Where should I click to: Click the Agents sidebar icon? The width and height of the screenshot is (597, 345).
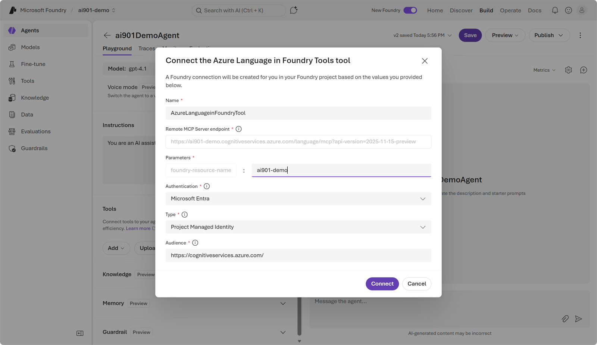click(x=12, y=31)
